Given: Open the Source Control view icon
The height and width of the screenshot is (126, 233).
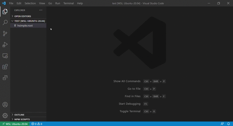Looking at the screenshot, I should (5, 34).
